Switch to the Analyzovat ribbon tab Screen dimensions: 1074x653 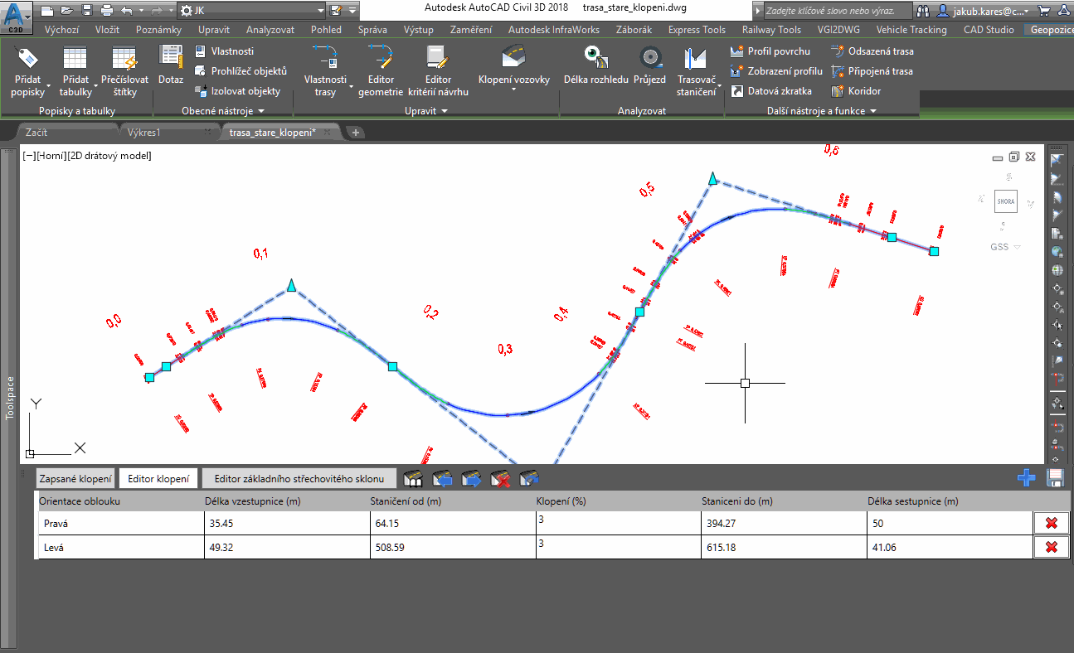(270, 29)
